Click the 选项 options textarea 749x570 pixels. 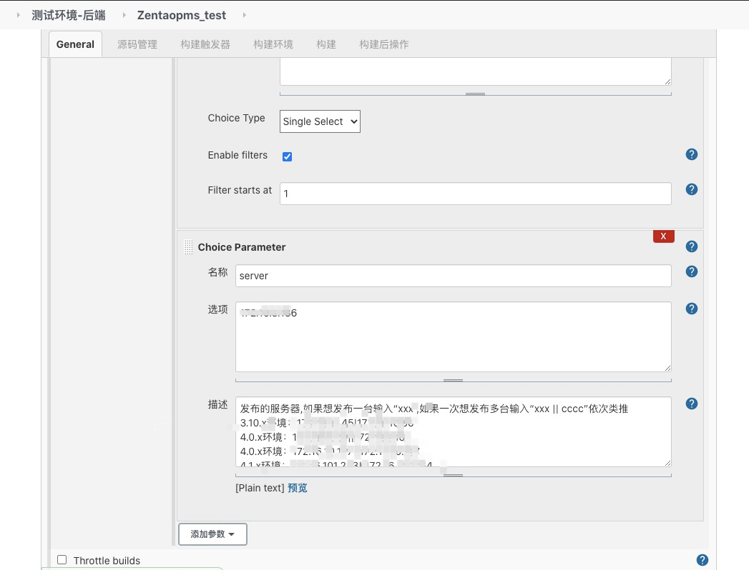pos(454,336)
